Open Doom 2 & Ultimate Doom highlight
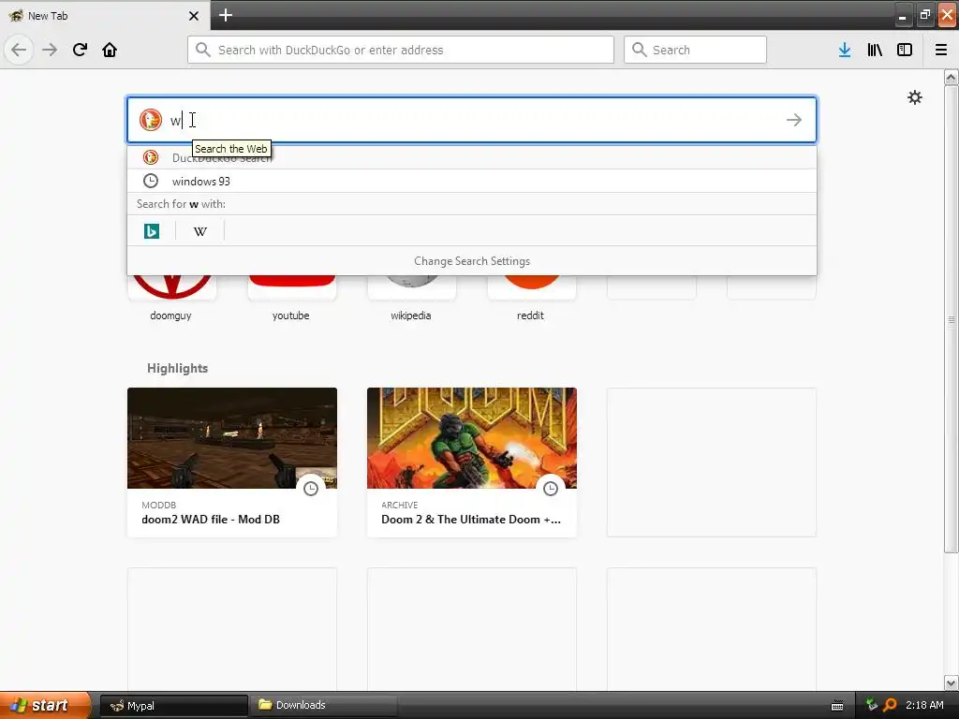Screen dimensions: 959x719 472,462
